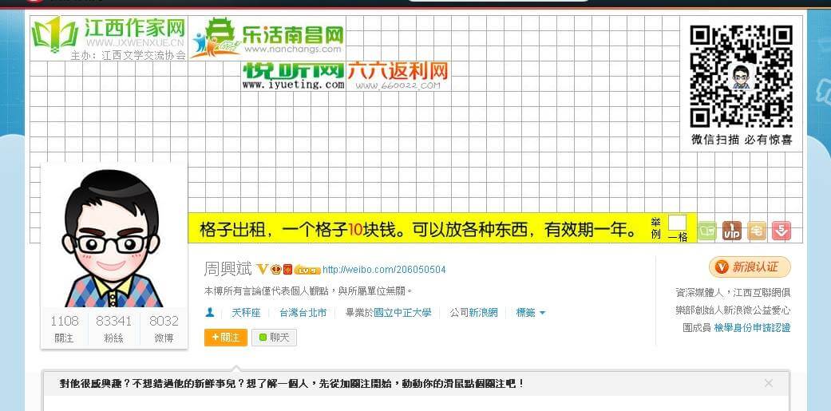Click the 國立中正大學 university link
This screenshot has height=411, width=831.
[x=402, y=313]
